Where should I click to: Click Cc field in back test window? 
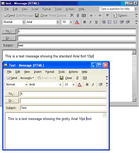[77, 38]
